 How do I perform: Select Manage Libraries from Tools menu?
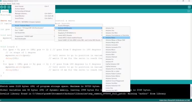pyautogui.click(x=21, y=13)
